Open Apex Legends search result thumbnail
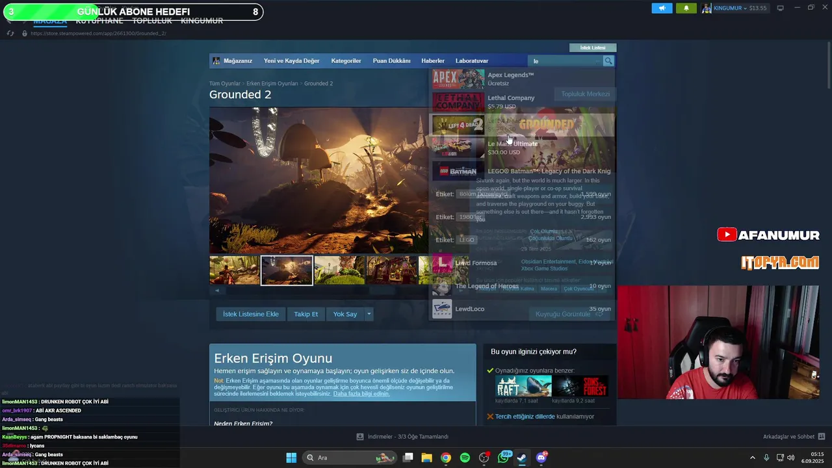The height and width of the screenshot is (468, 832). coord(458,79)
